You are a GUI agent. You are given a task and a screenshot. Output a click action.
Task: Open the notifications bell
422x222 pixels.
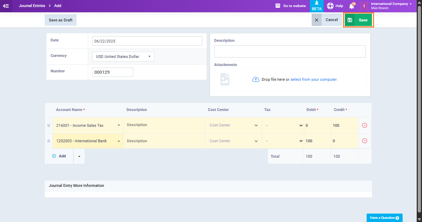351,6
